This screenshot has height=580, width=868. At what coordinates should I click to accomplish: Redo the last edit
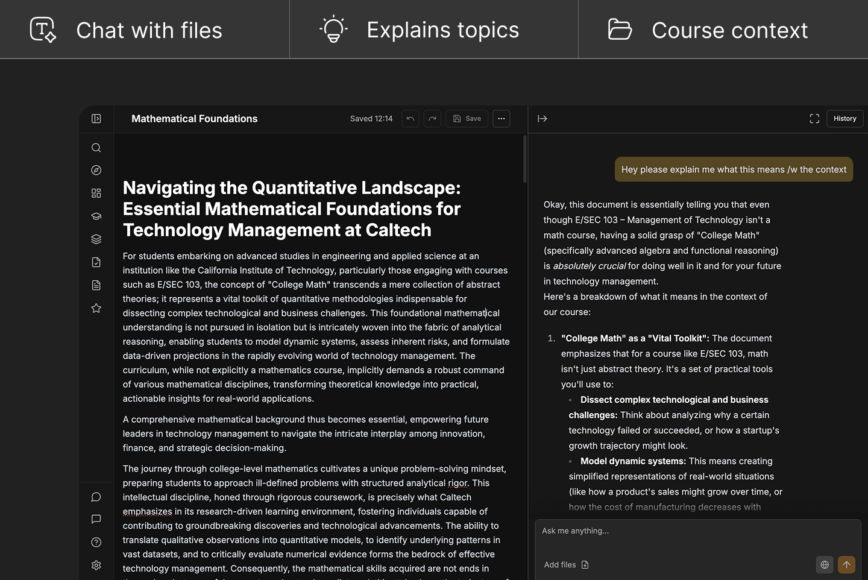point(432,119)
